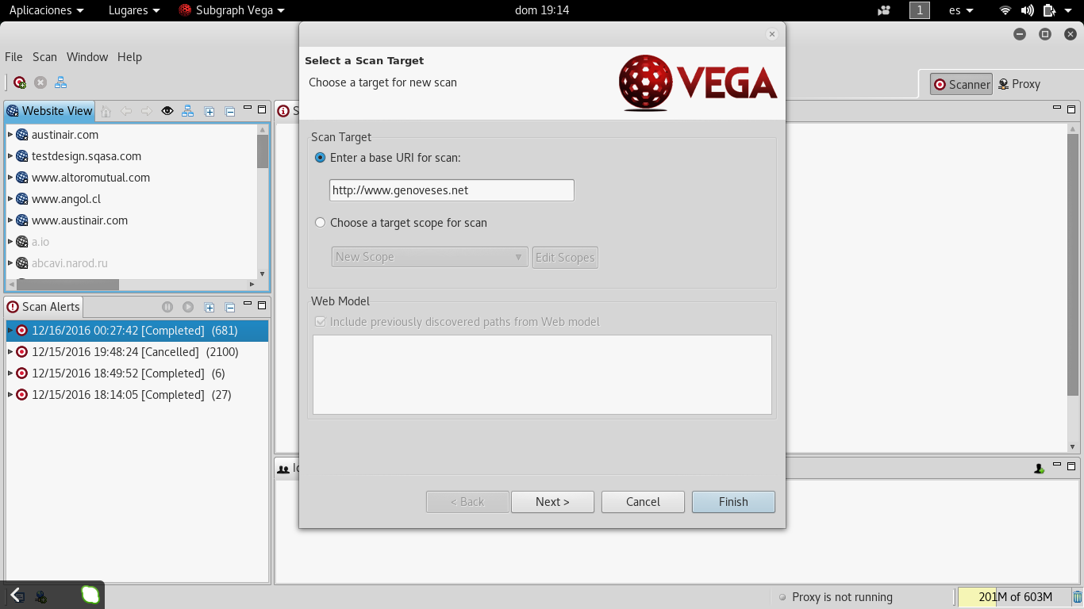Open the New Scope dropdown
This screenshot has width=1084, height=609.
[x=429, y=257]
